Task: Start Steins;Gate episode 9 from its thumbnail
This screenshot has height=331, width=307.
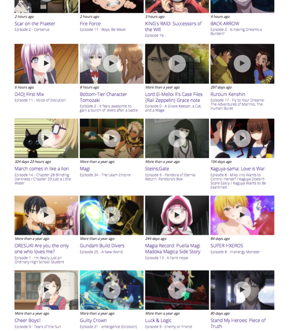Action: 177,138
